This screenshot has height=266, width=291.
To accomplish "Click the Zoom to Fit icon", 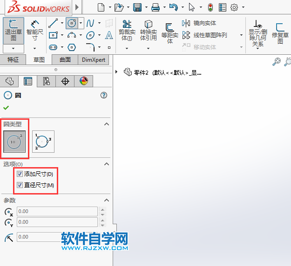I will tap(277, 62).
